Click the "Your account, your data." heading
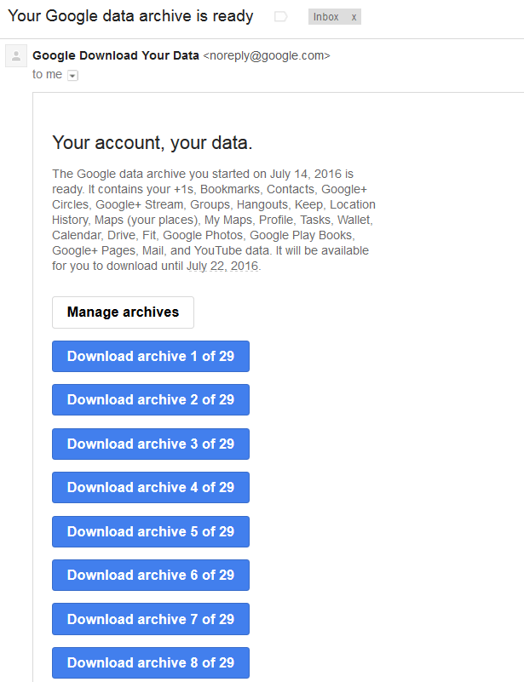This screenshot has height=682, width=524. coord(153,142)
